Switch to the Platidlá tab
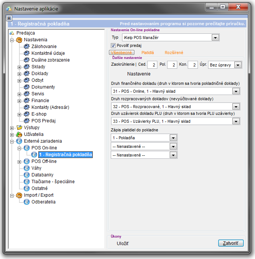Screen dimensions: 255x259 point(148,53)
